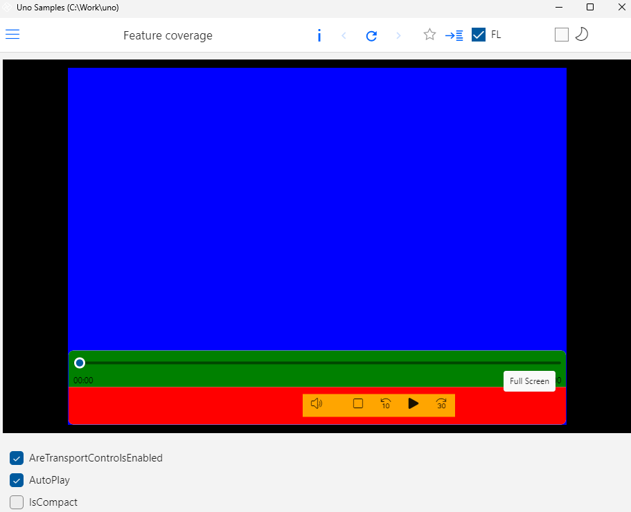Enter Full Screen mode

(x=528, y=381)
